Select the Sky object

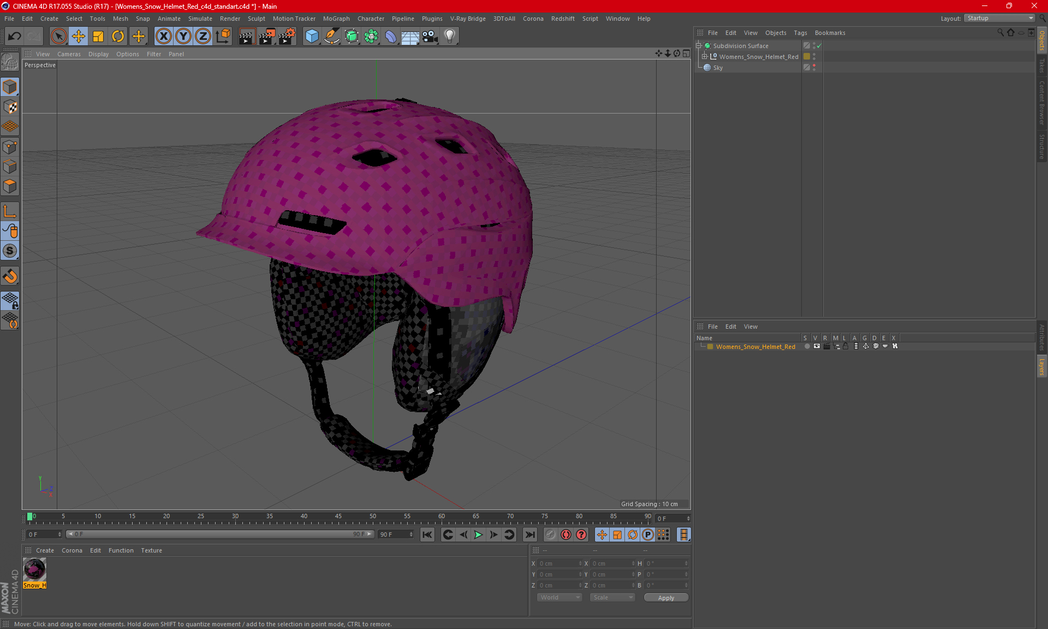[x=718, y=68]
